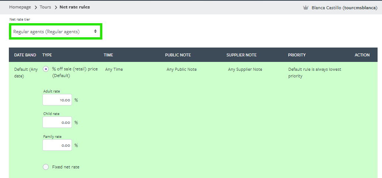The width and height of the screenshot is (382, 178).
Task: Click the Blanca Castillo user name
Action: (x=344, y=7)
